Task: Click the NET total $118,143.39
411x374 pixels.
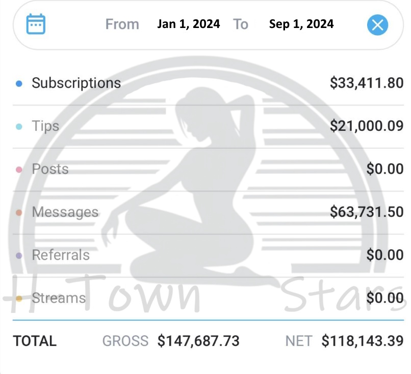Action: (x=362, y=341)
